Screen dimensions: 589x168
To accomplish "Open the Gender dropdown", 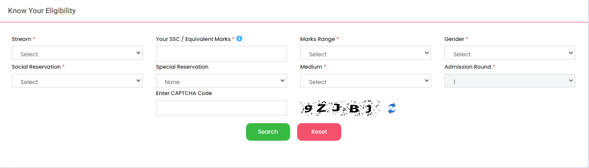I will coord(510,53).
